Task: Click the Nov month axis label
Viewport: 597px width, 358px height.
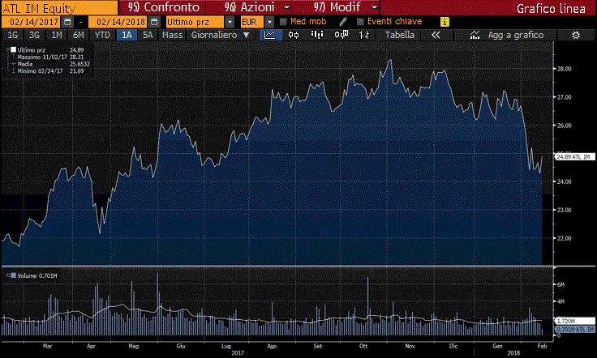Action: 410,346
